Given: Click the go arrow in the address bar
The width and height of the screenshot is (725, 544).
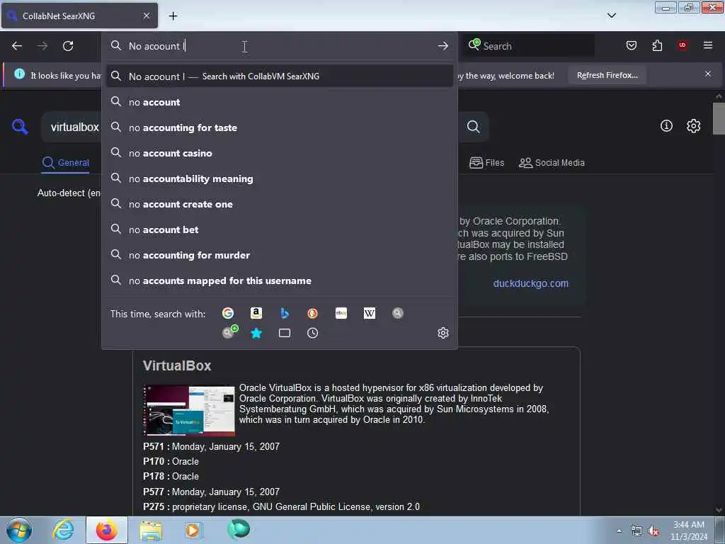Looking at the screenshot, I should (443, 46).
